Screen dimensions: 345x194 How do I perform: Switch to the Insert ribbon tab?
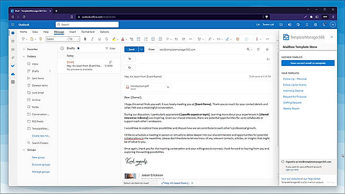(73, 32)
